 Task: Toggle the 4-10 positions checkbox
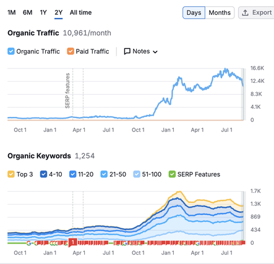[43, 174]
